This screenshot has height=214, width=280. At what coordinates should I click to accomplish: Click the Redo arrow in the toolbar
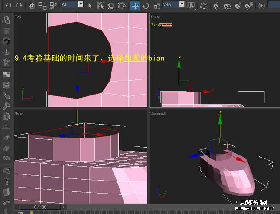[x=19, y=5]
